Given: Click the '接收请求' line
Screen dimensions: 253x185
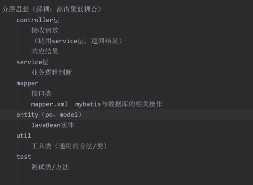Looking at the screenshot, I should (45, 30).
